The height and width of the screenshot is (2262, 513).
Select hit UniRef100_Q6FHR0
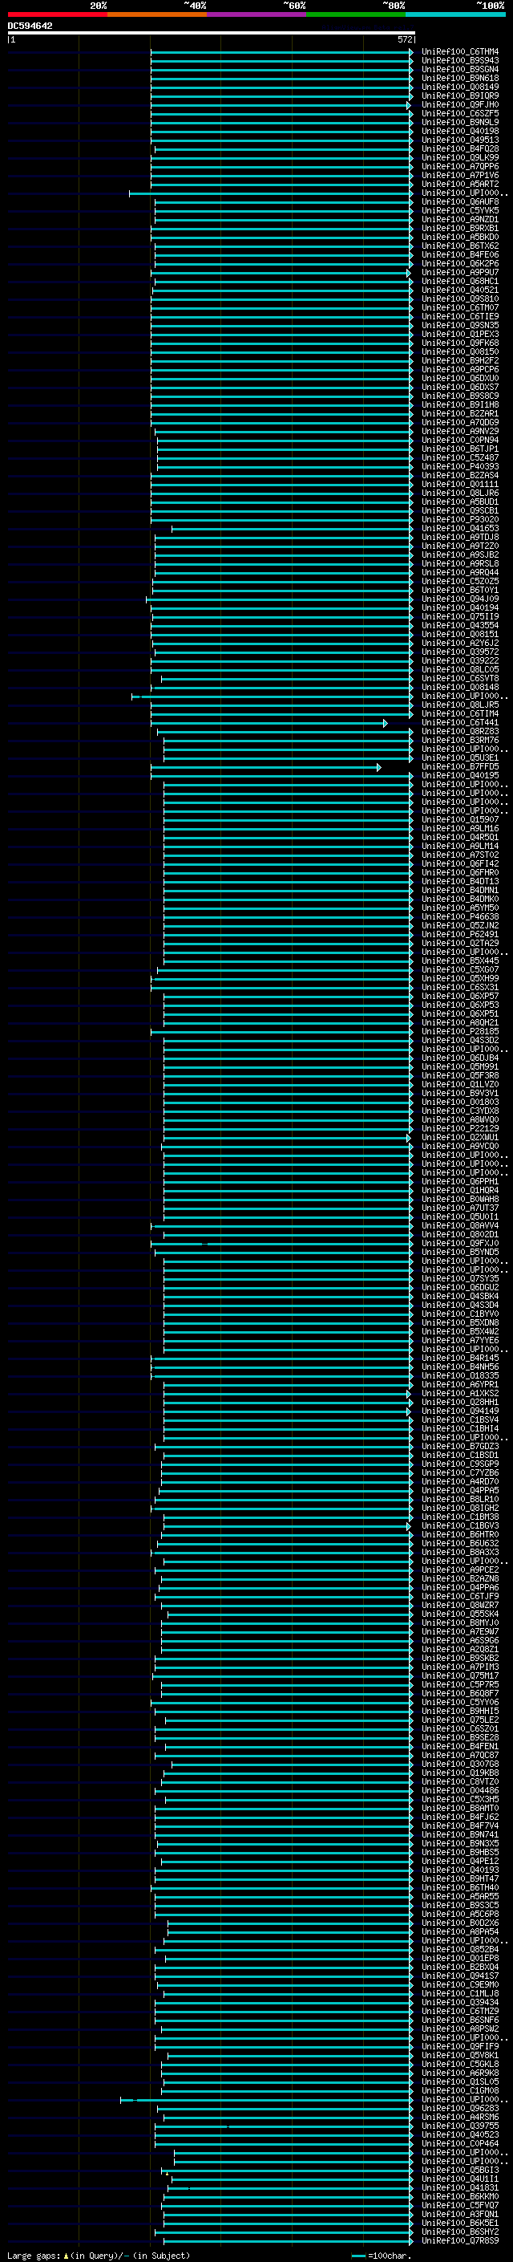(459, 873)
